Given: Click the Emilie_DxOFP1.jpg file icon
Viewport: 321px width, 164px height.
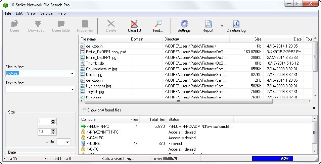Looking at the screenshot, I should 83,58.
